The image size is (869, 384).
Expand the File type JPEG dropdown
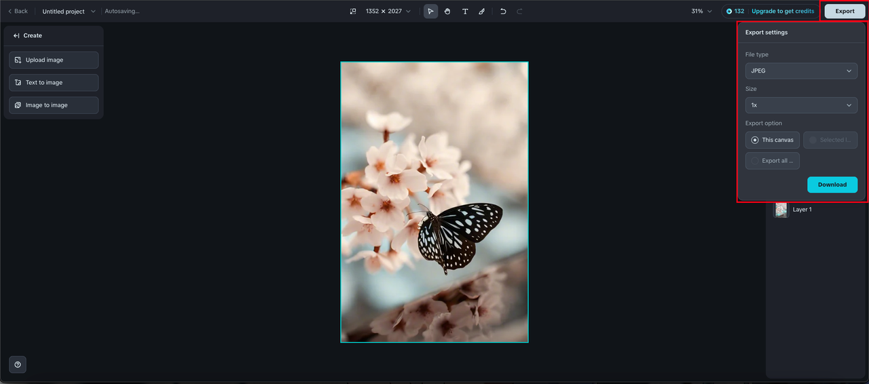coord(801,71)
